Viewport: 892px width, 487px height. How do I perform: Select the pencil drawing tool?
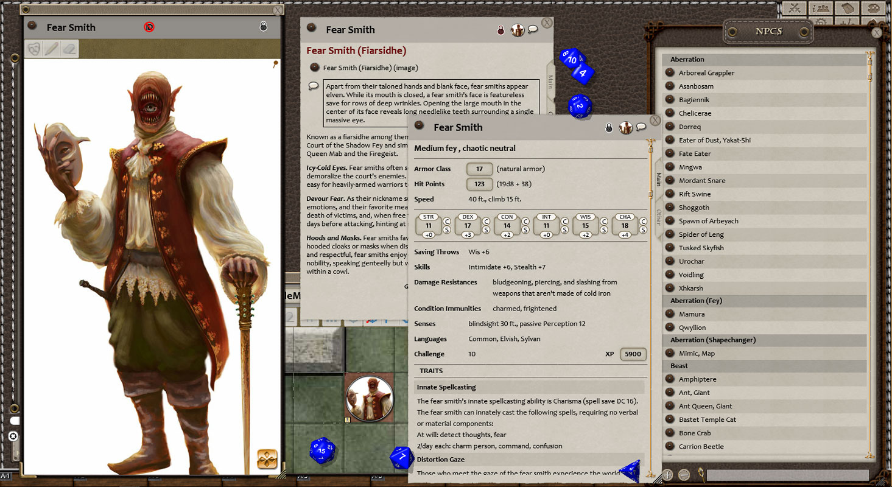52,49
